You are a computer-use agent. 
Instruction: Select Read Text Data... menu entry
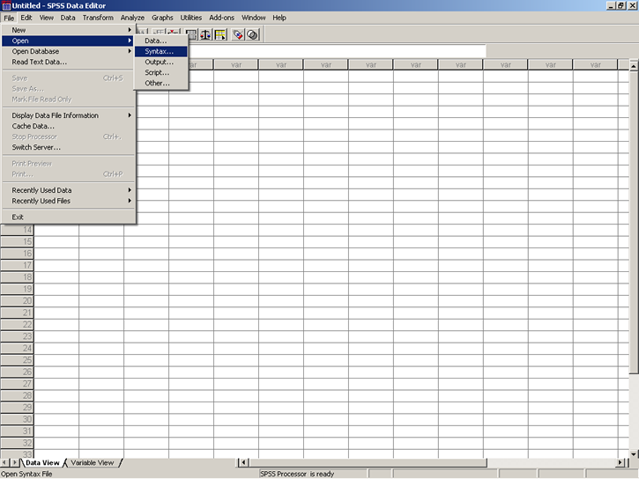pyautogui.click(x=69, y=62)
